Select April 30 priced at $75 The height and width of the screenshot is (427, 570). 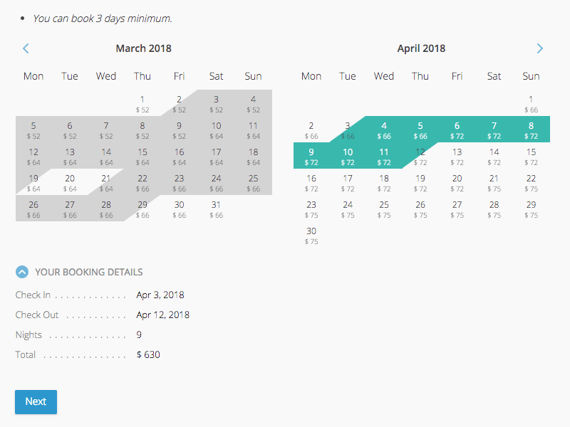click(311, 236)
